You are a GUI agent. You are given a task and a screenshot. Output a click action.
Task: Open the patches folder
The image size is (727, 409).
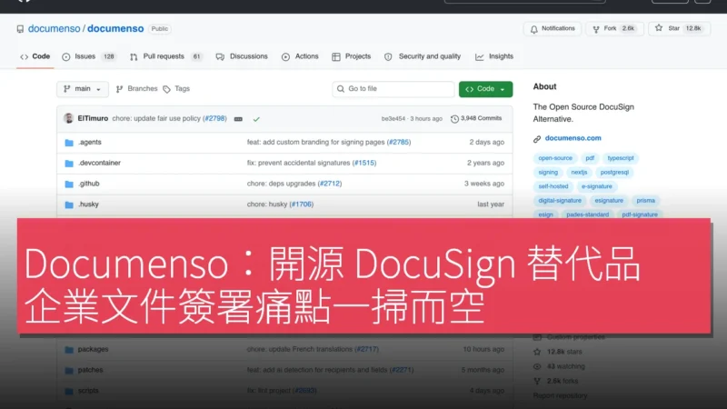coord(90,370)
